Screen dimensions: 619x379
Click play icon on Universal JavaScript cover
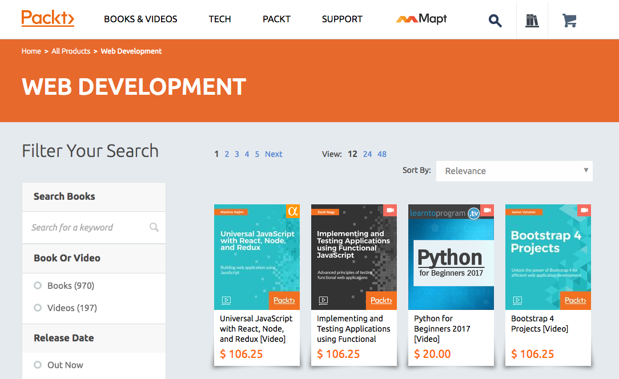point(226,300)
